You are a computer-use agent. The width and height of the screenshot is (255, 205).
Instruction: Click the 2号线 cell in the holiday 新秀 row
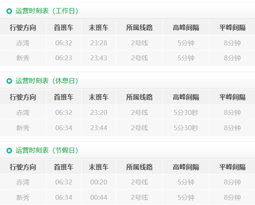139,197
